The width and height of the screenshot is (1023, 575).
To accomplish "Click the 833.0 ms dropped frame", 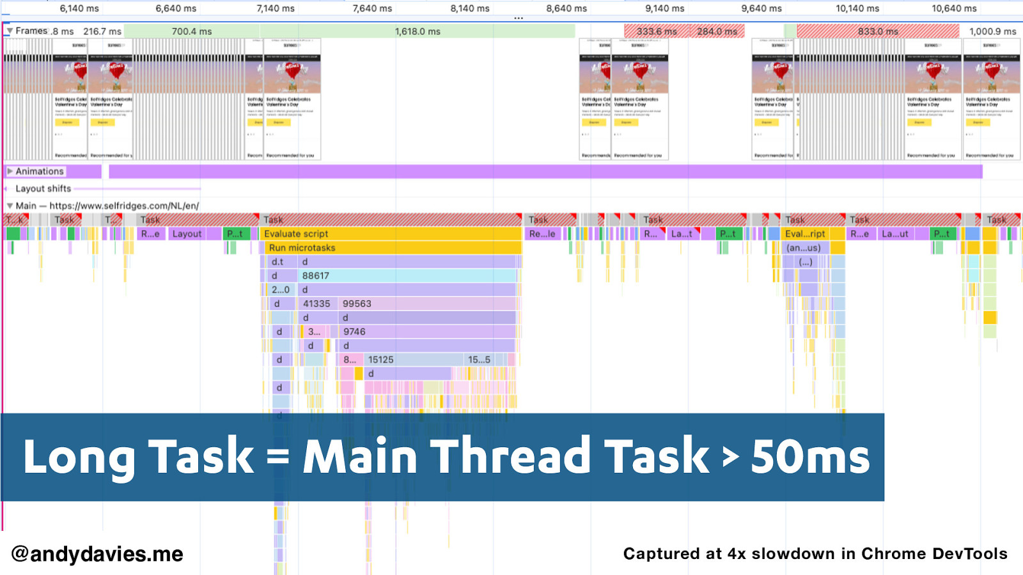I will coord(877,31).
